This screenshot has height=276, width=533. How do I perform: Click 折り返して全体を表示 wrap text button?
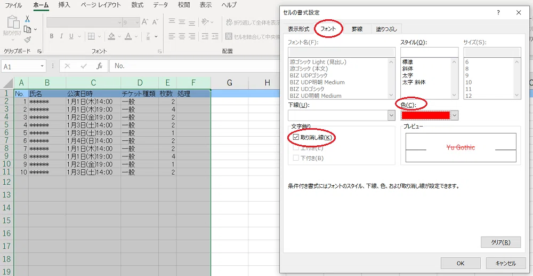252,22
